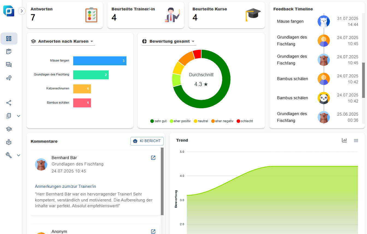Open the graduation cap sidebar icon

pos(9,129)
